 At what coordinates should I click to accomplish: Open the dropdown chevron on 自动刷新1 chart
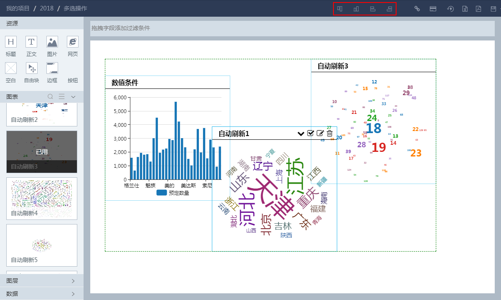coord(301,134)
